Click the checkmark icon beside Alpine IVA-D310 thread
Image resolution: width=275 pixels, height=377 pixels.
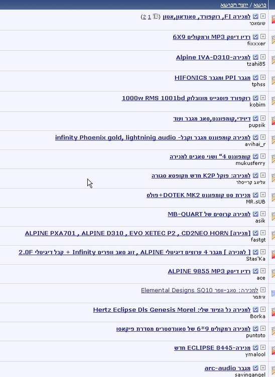tap(255, 57)
